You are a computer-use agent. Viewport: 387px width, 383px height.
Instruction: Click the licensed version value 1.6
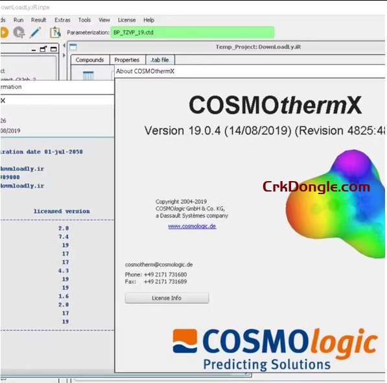coord(64,296)
